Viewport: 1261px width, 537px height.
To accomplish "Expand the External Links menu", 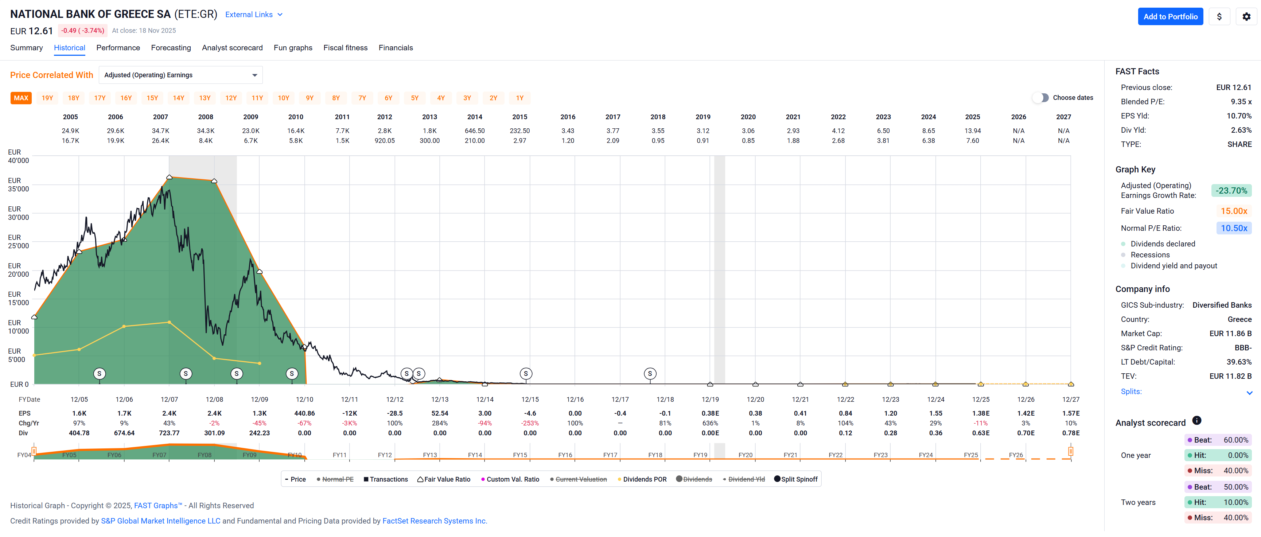I will (254, 15).
